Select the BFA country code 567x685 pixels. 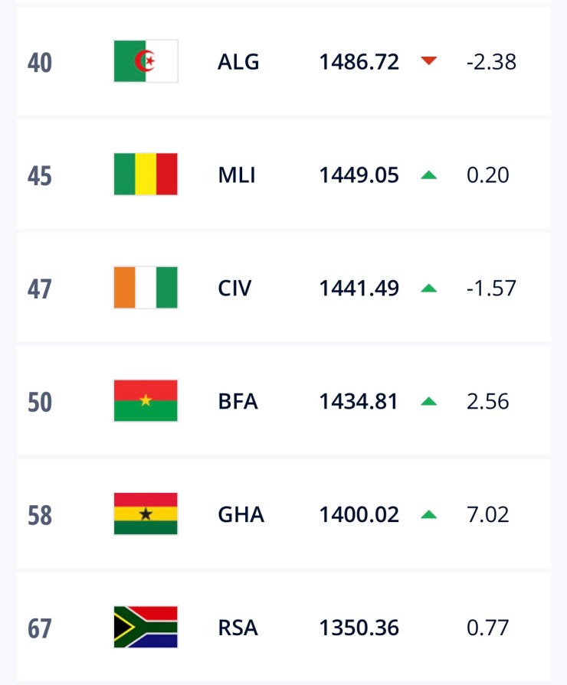tap(238, 401)
